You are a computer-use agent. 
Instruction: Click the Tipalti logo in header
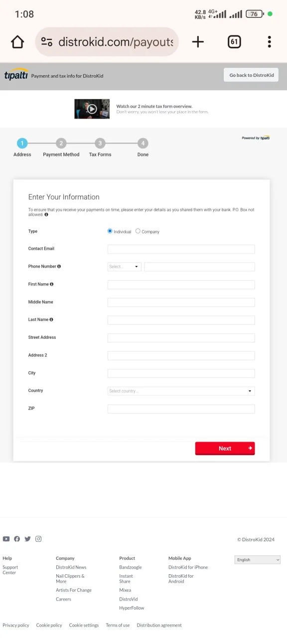click(16, 75)
